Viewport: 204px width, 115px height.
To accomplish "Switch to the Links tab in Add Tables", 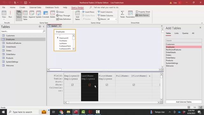I will (x=176, y=33).
